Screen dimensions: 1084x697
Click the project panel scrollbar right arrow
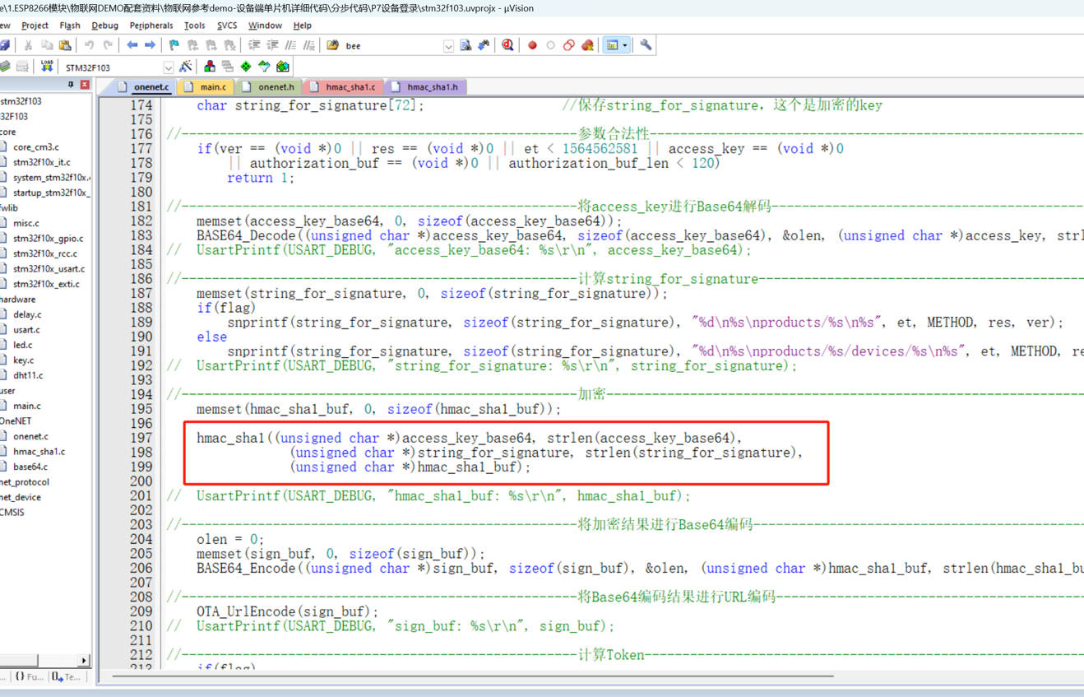(x=84, y=660)
